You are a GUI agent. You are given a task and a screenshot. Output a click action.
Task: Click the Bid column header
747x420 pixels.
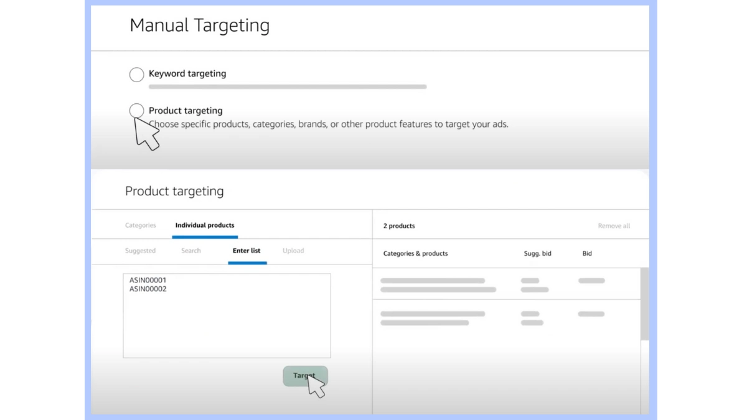click(587, 253)
